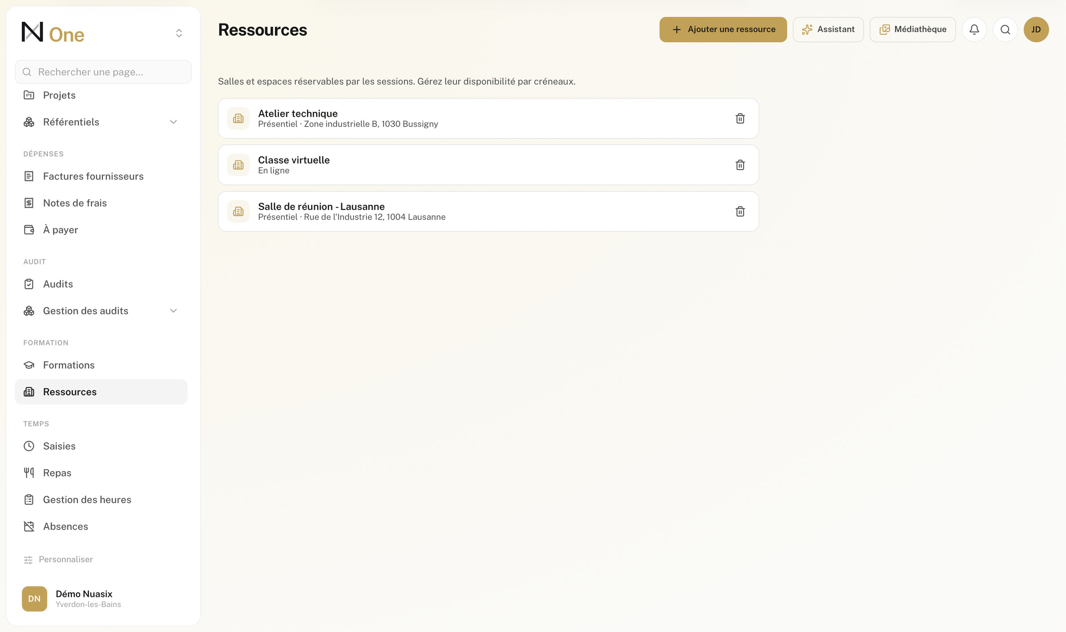Select Ressources in the sidebar
The height and width of the screenshot is (632, 1066).
101,392
